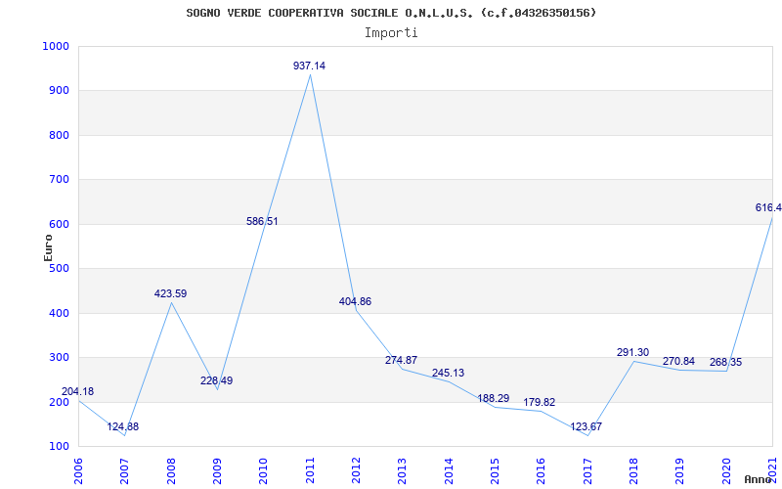Image resolution: width=782 pixels, height=489 pixels.
Task: Click the 245.13 data label
Action: click(448, 374)
